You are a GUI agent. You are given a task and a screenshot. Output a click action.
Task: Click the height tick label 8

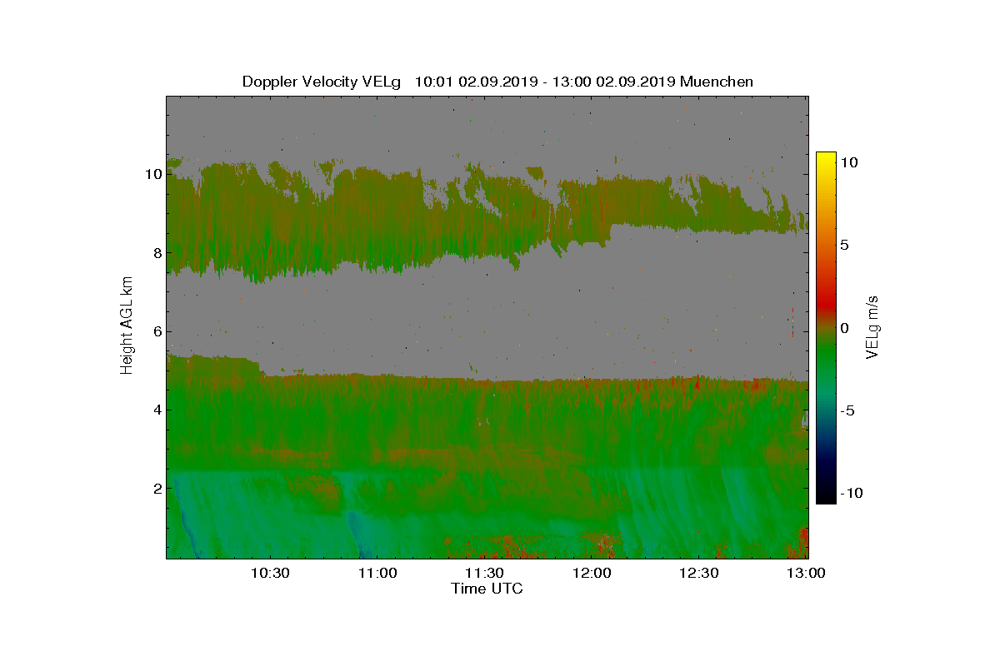point(156,252)
